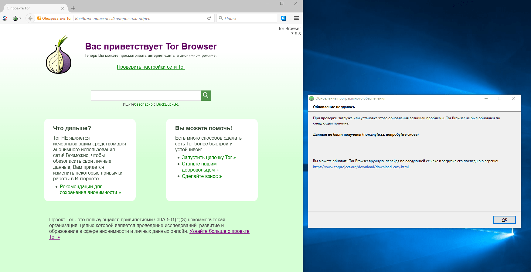This screenshot has height=272, width=531.
Task: Click the 'Что дальше?' heading
Action: (72, 128)
